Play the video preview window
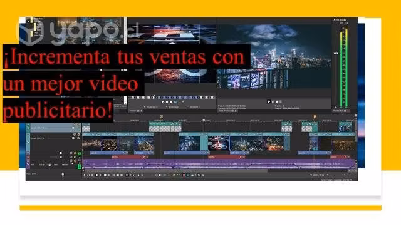This screenshot has width=401, height=225. coord(269,101)
